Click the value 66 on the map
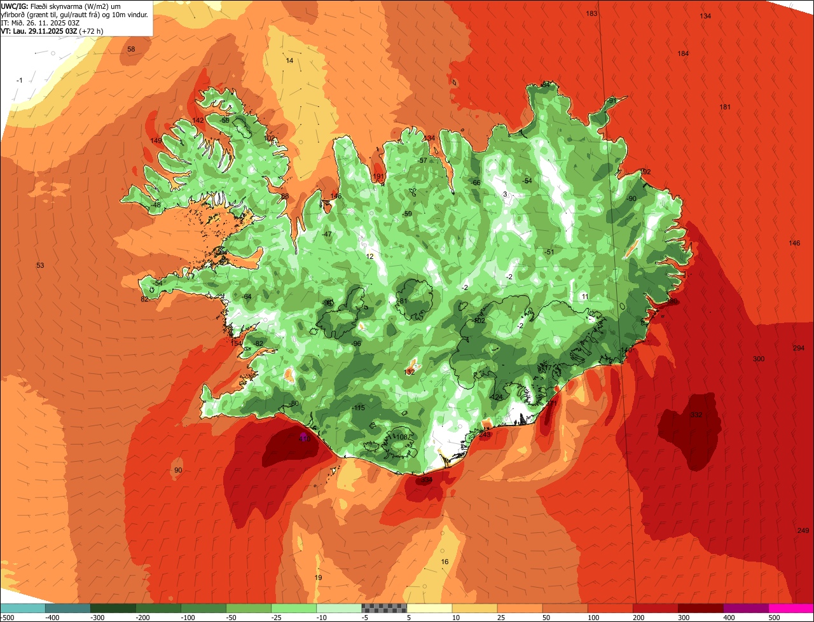The height and width of the screenshot is (622, 814). point(476,183)
